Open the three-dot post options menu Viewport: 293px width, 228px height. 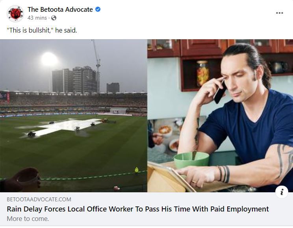click(279, 13)
